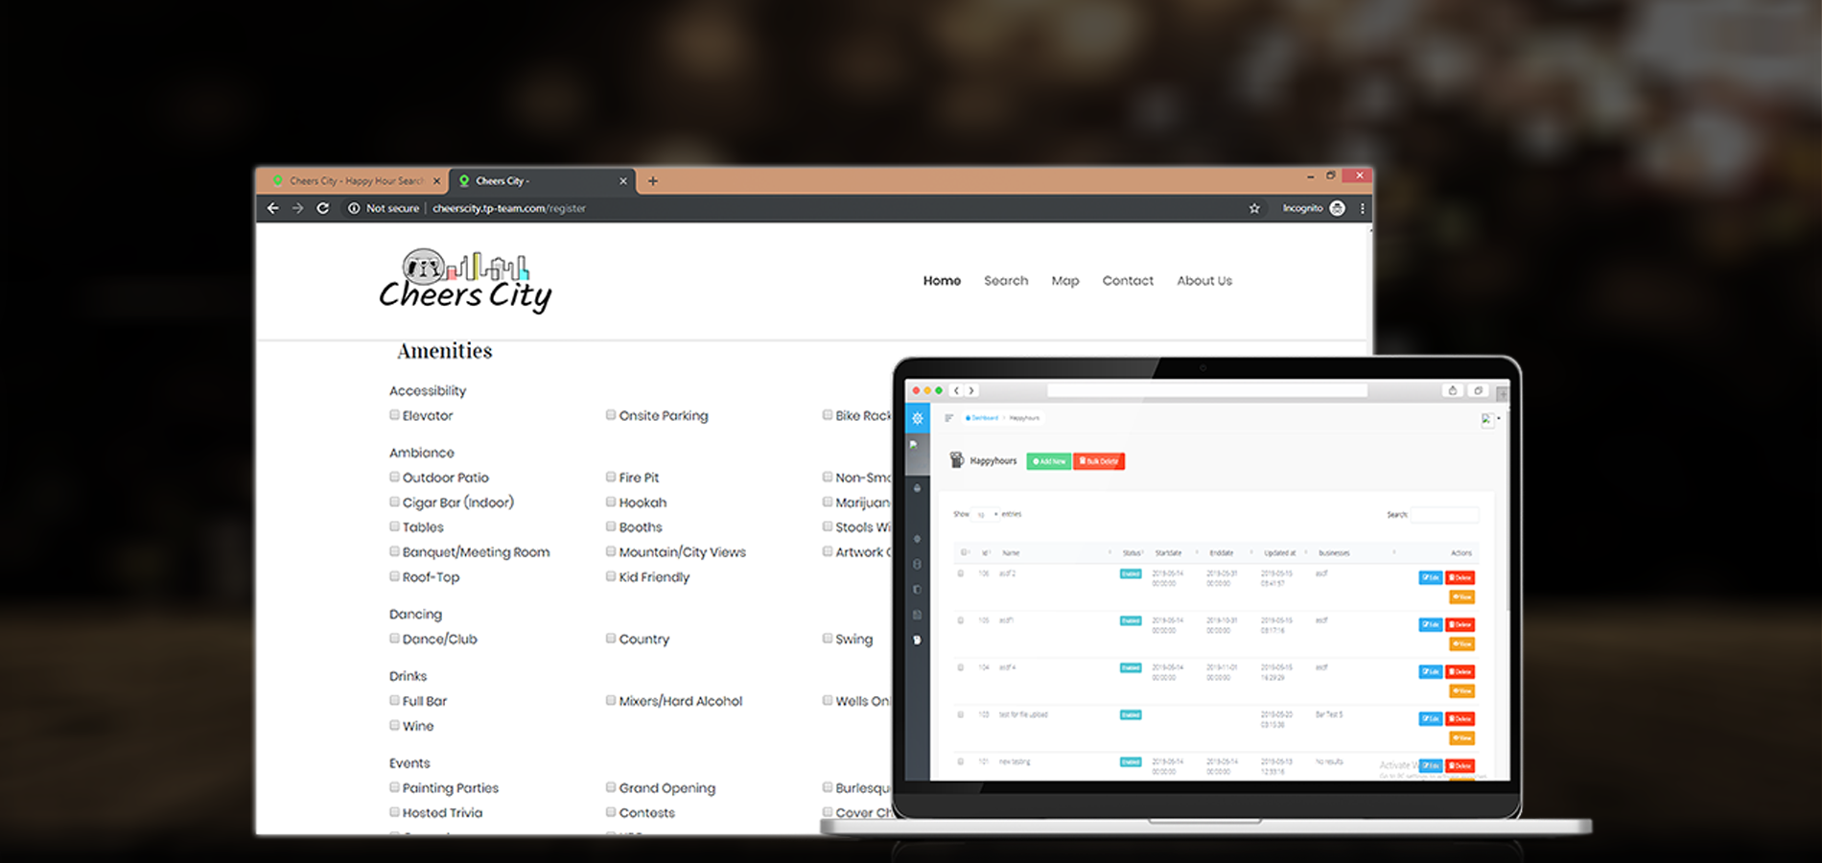Open the Home menu item
Viewport: 1822px width, 863px height.
(x=942, y=281)
